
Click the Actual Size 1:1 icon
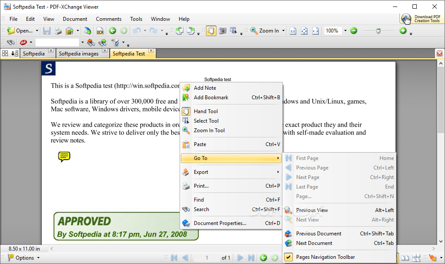[x=293, y=31]
